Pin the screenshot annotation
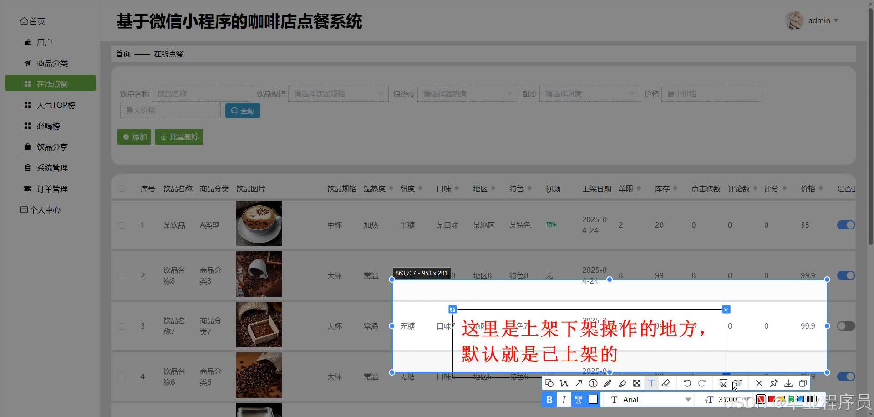The height and width of the screenshot is (417, 874). pyautogui.click(x=774, y=383)
